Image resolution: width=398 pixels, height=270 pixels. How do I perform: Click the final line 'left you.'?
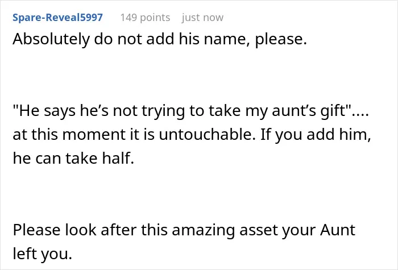coord(43,254)
